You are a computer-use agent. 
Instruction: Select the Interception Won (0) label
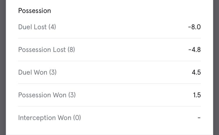(49, 118)
